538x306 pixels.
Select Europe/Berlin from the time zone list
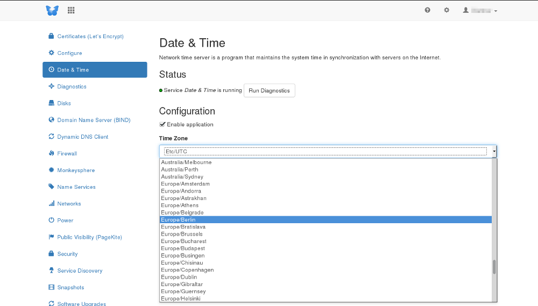click(325, 219)
